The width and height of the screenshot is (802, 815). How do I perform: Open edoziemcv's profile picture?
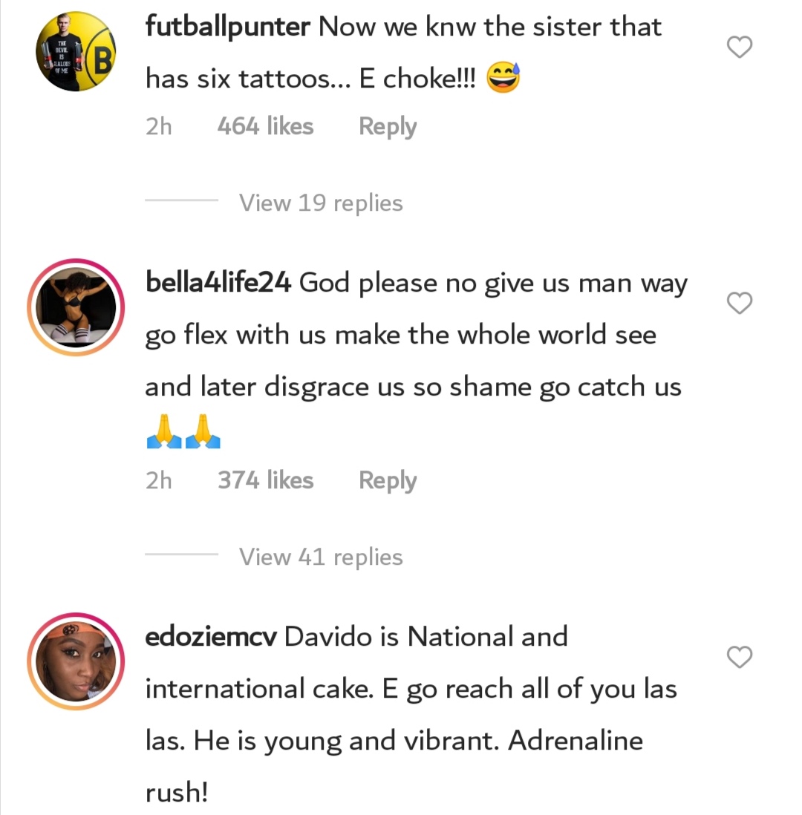point(76,661)
